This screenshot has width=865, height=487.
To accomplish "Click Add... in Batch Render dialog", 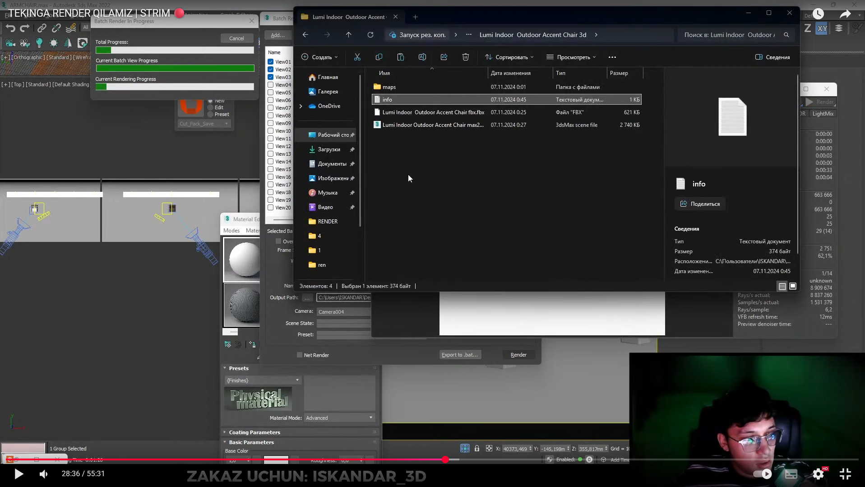I will click(278, 35).
